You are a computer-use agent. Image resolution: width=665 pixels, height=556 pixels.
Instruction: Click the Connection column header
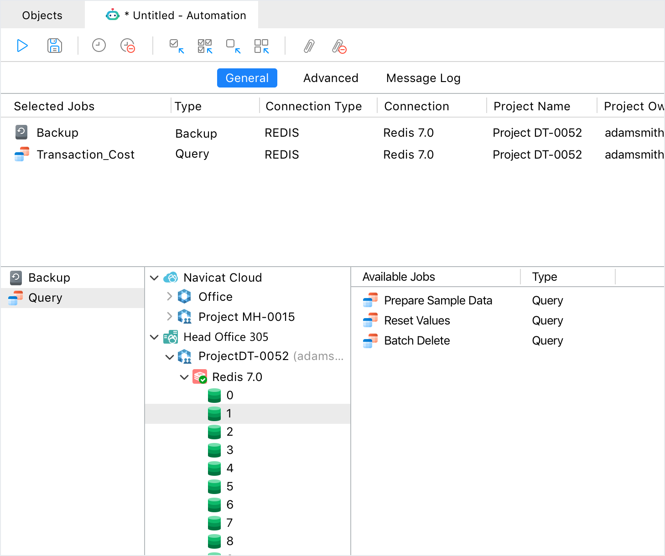431,106
